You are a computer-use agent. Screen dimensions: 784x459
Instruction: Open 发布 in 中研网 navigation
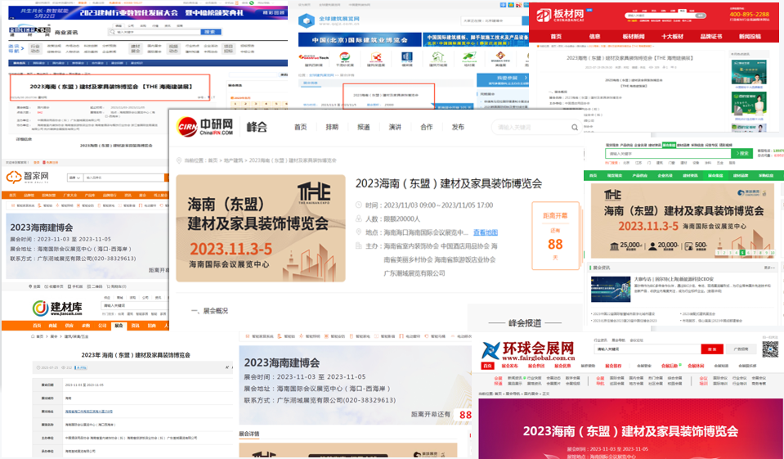point(458,127)
